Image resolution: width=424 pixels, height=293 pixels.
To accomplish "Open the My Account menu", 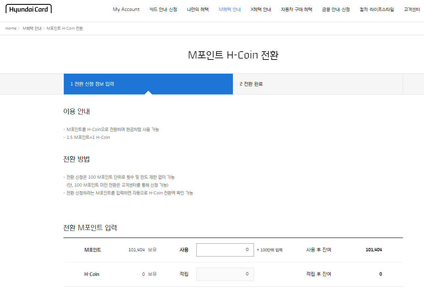I will [x=126, y=9].
